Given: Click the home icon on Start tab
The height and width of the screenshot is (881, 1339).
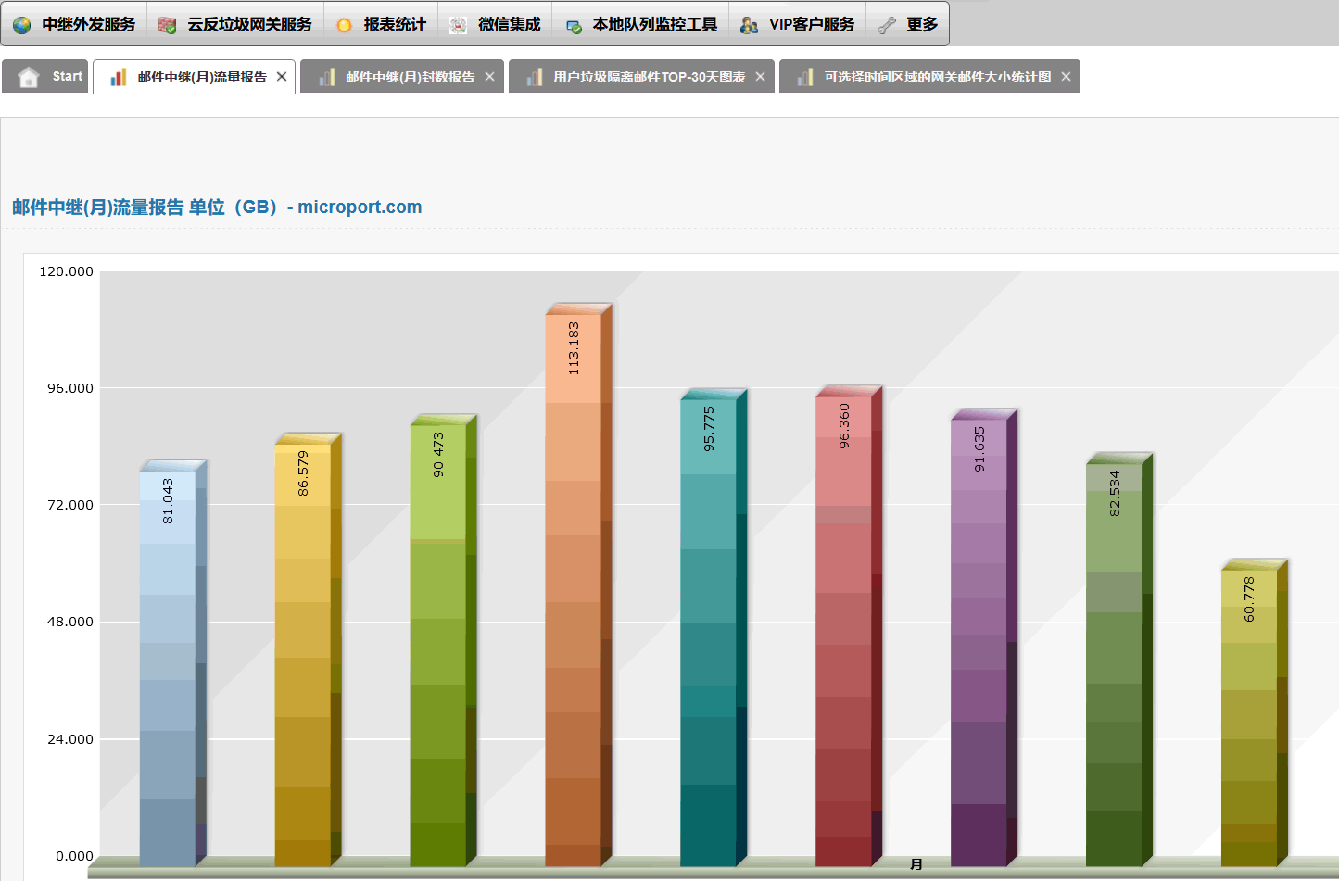Looking at the screenshot, I should coord(28,76).
